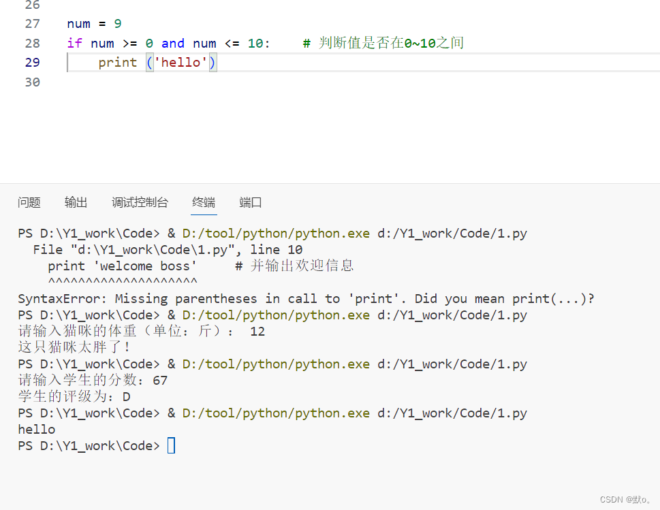660x510 pixels.
Task: Click the 'hello' string literal
Action: click(x=182, y=62)
